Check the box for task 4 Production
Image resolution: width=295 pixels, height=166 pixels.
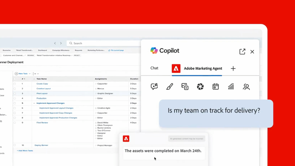click(x=15, y=99)
